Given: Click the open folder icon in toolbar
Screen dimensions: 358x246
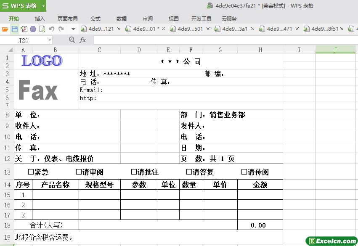Looking at the screenshot, I should 5,29.
